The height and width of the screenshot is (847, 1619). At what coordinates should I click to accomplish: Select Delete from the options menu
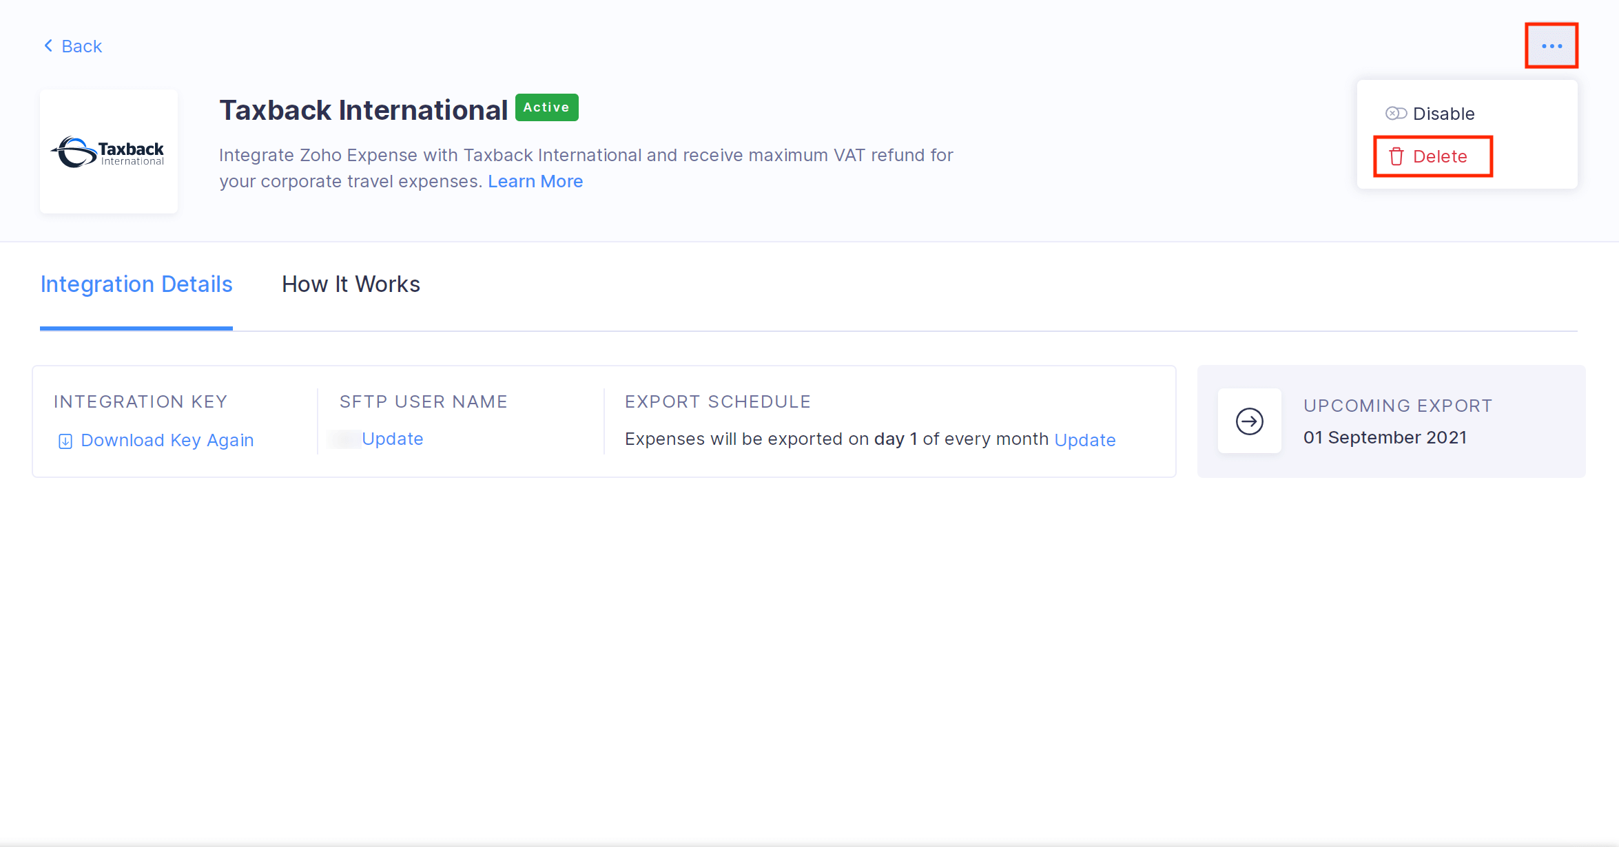click(1439, 157)
